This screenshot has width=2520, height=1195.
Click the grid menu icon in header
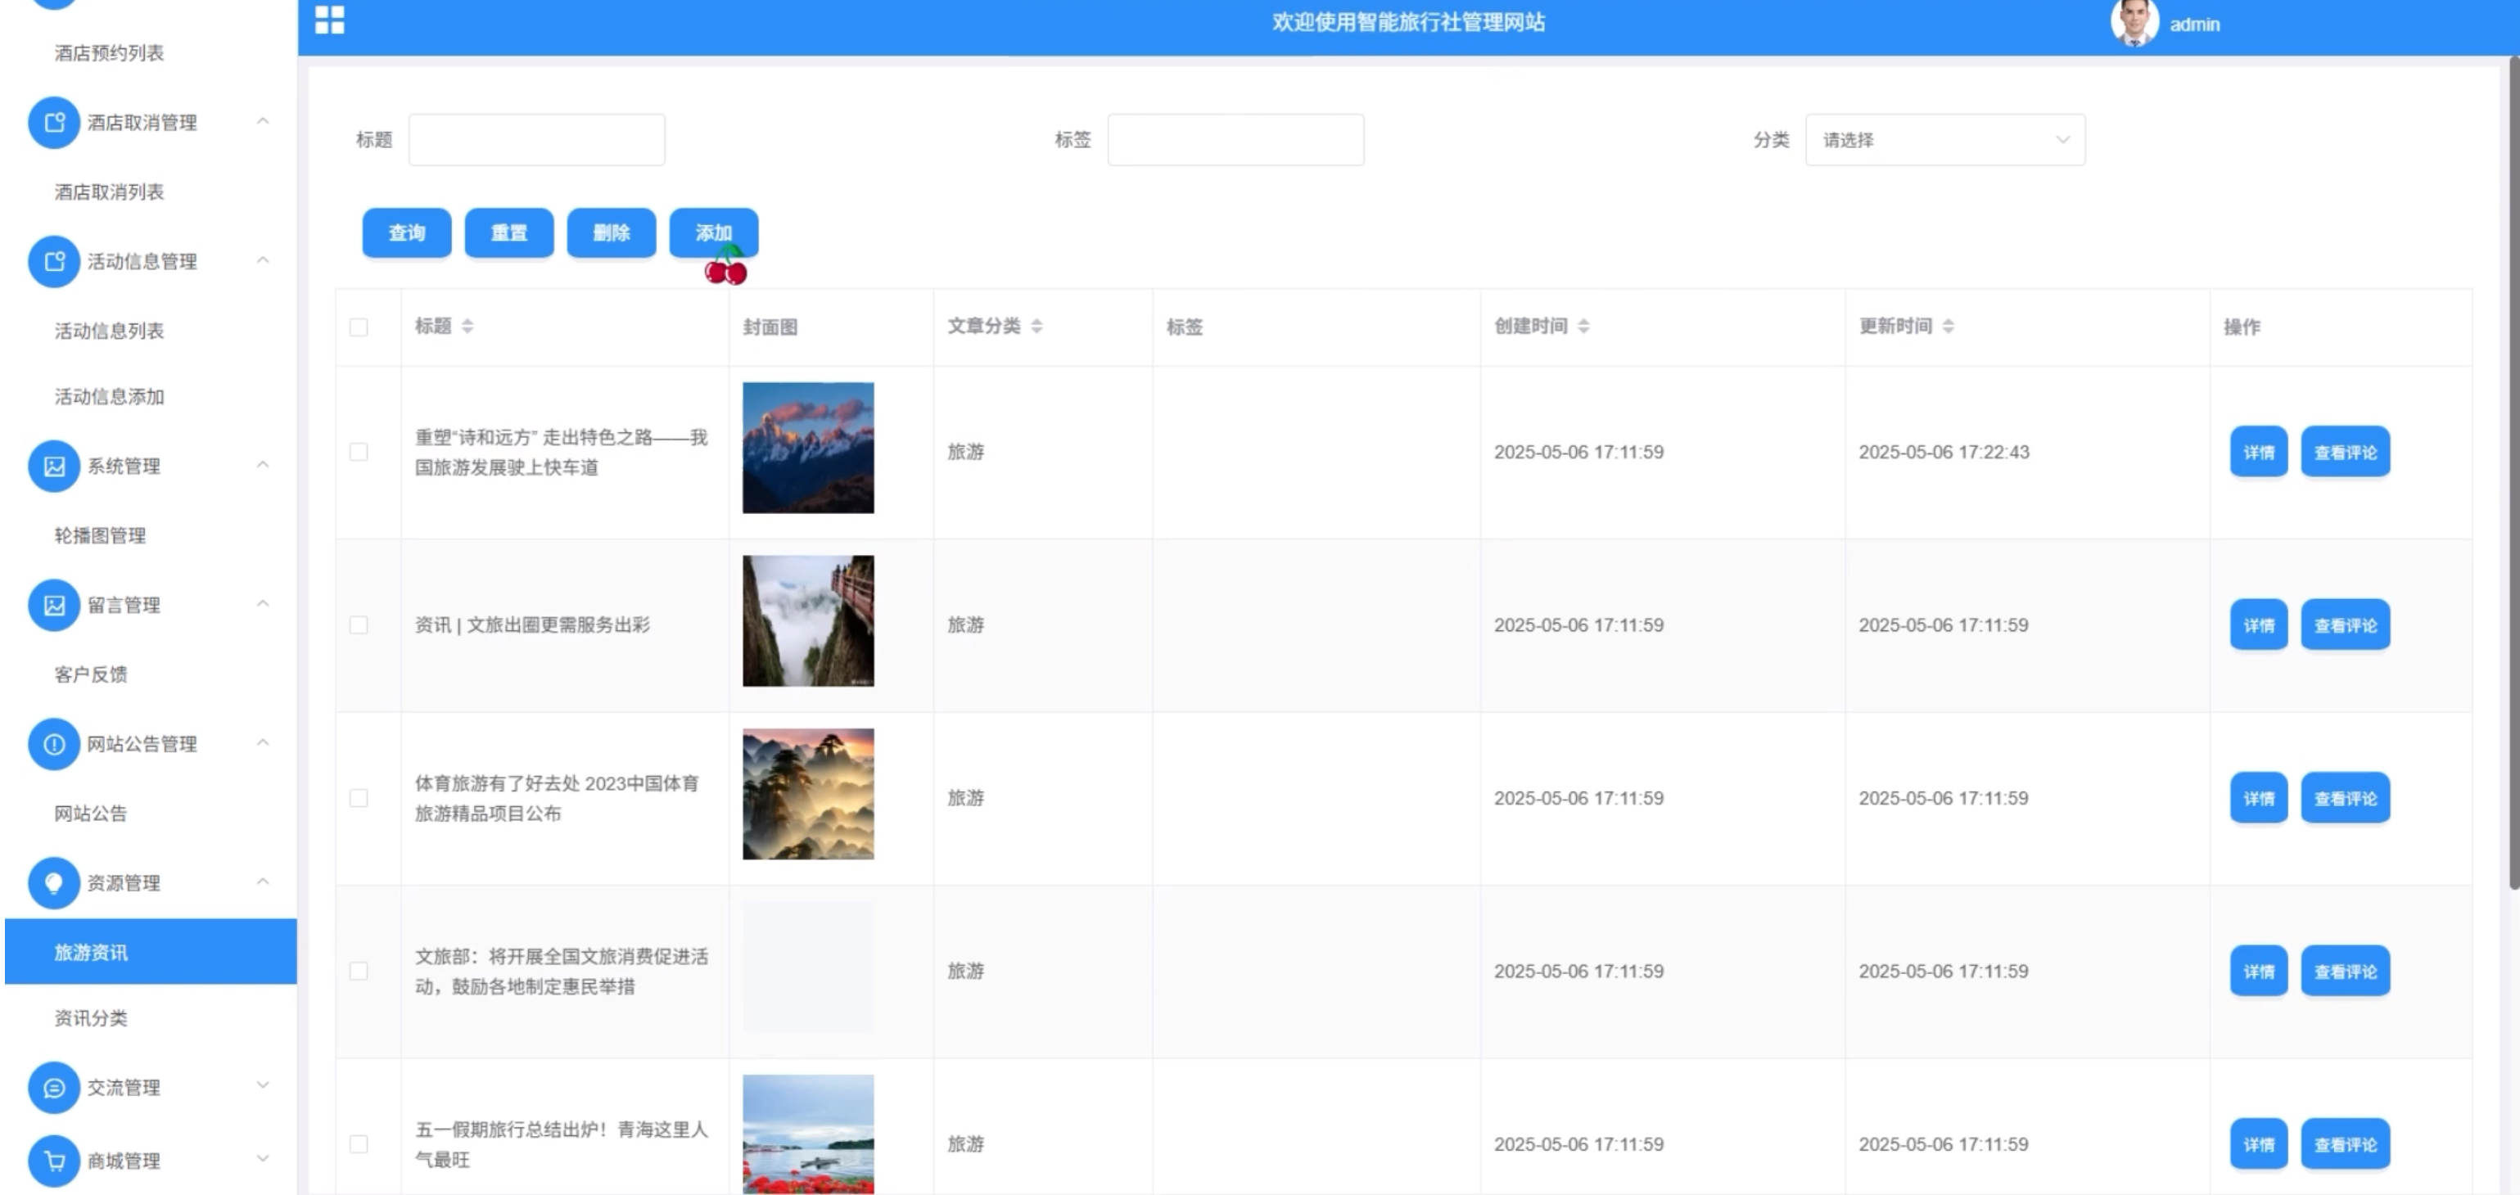(330, 20)
